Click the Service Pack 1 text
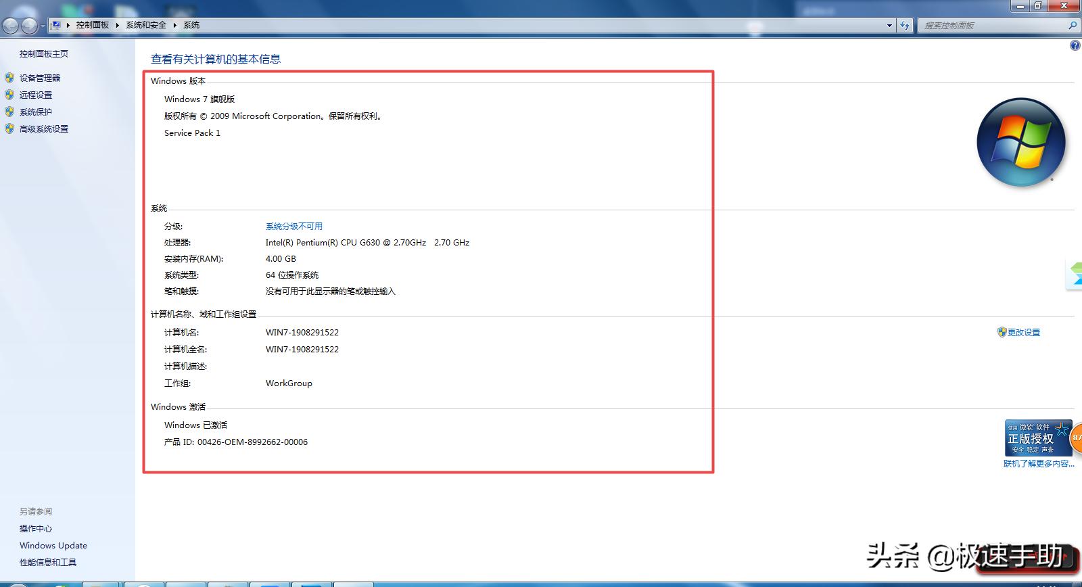This screenshot has height=587, width=1082. (x=192, y=133)
